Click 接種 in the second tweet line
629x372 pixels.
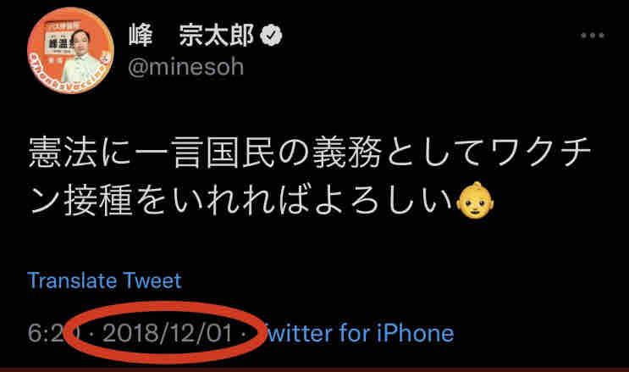point(99,200)
